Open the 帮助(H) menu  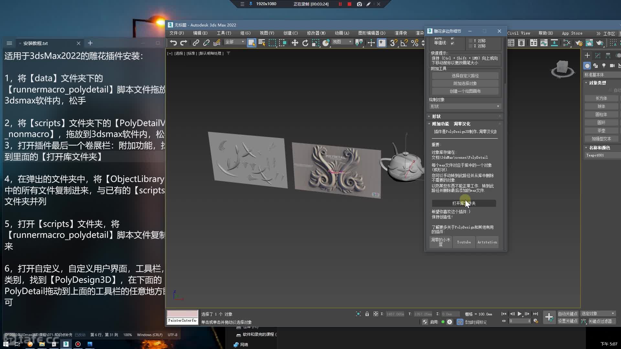click(546, 33)
